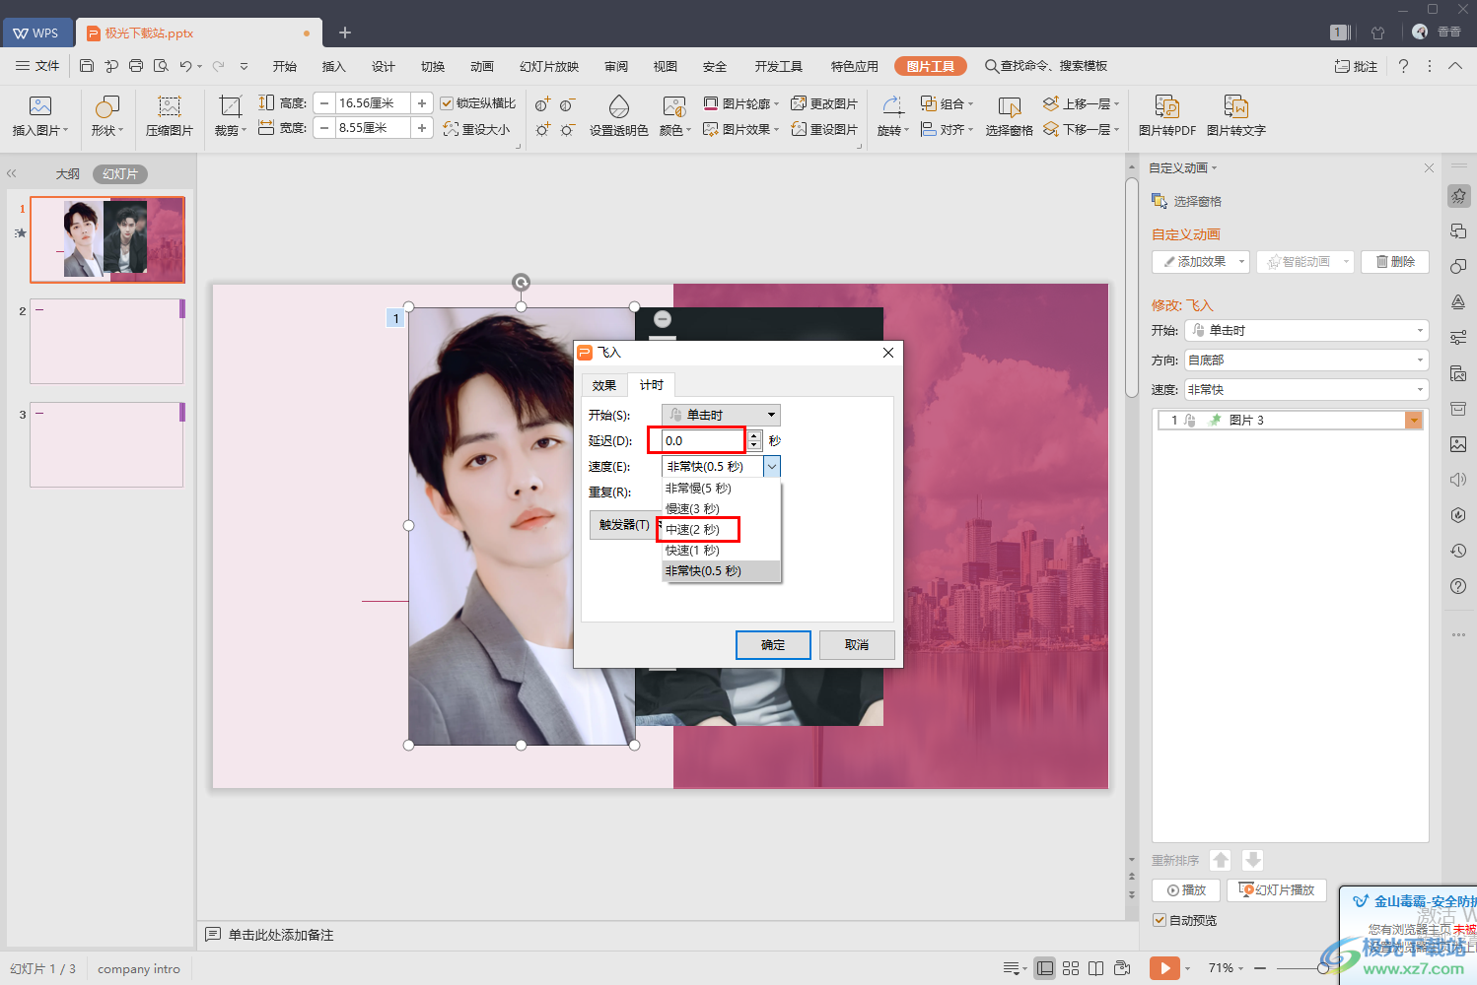This screenshot has width=1477, height=985.
Task: Click the Undo arrow icon
Action: [185, 66]
